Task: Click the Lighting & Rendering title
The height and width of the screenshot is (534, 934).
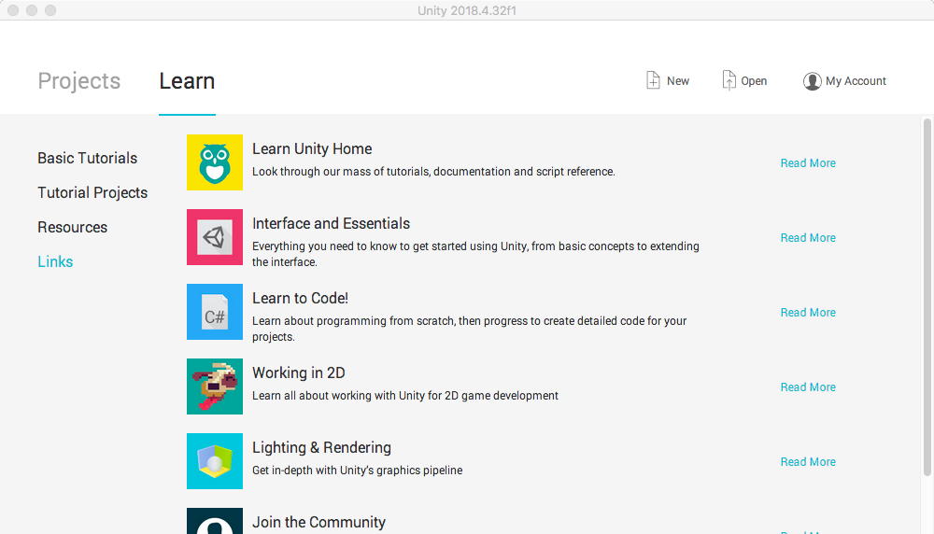Action: point(321,447)
